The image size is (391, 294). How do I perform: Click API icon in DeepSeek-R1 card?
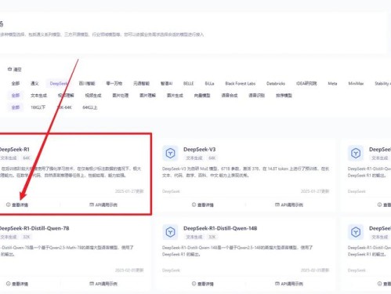click(x=92, y=205)
